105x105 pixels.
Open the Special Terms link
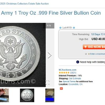pos(69,81)
